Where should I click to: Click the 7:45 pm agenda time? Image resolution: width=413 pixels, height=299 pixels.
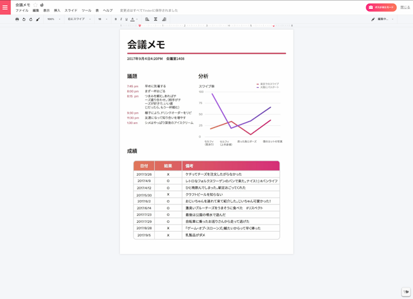(x=132, y=87)
